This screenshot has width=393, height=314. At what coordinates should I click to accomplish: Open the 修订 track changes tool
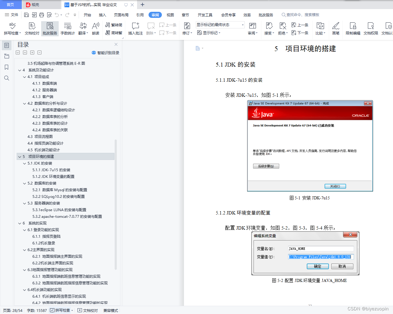coord(187,29)
